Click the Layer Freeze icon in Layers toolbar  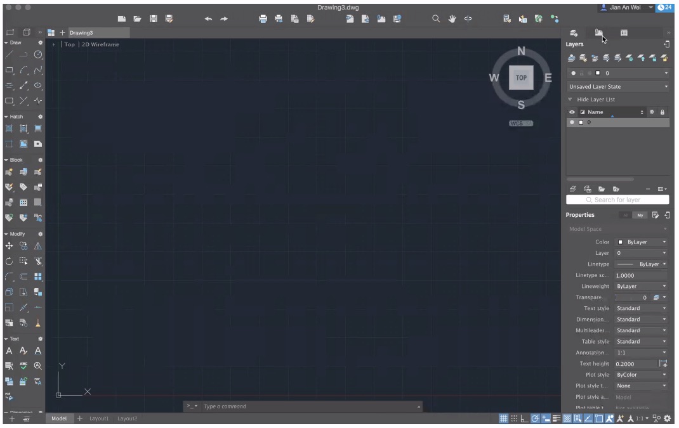630,58
